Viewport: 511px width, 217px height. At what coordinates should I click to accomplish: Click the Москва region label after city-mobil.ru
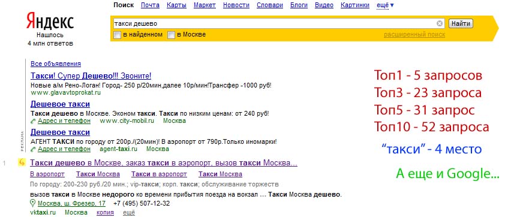175,121
